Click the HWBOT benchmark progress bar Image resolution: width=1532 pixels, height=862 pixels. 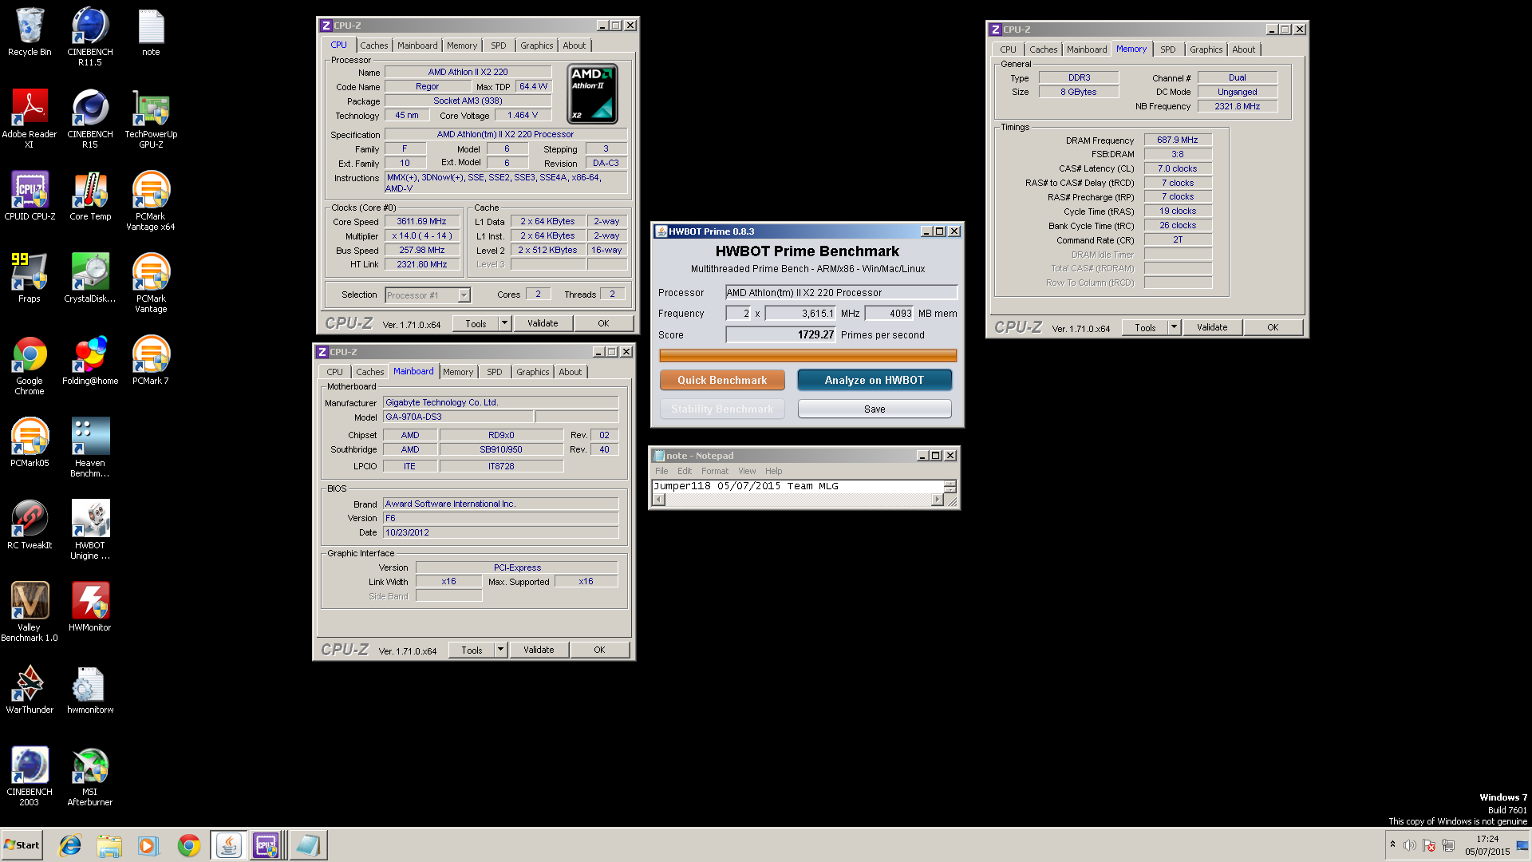click(x=807, y=355)
